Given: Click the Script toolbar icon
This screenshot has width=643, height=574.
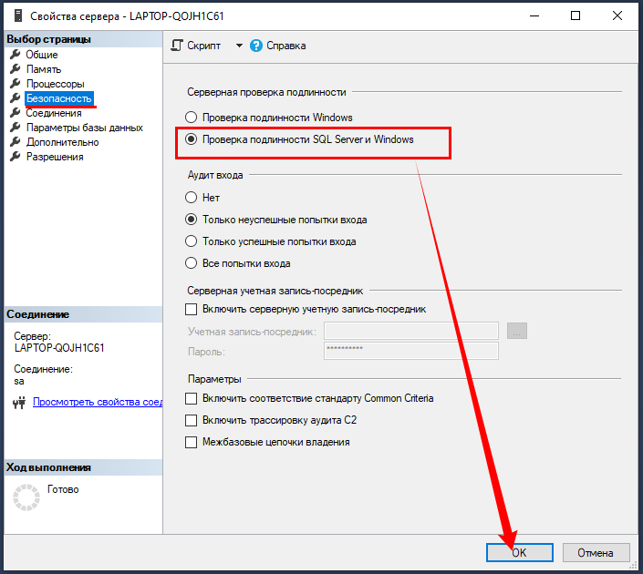Looking at the screenshot, I should pos(178,46).
